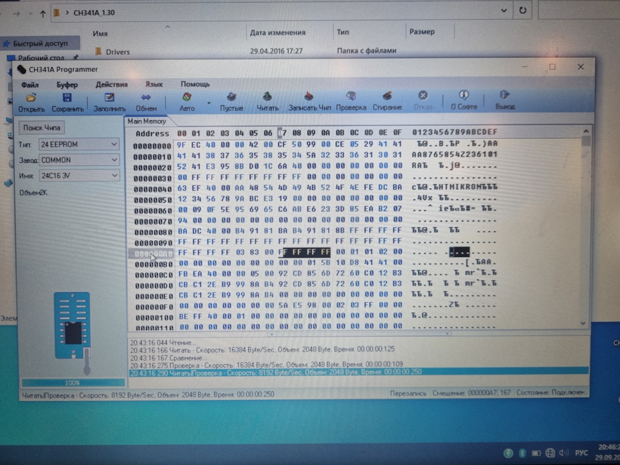Click the network globe icon in the tray

coord(550,453)
